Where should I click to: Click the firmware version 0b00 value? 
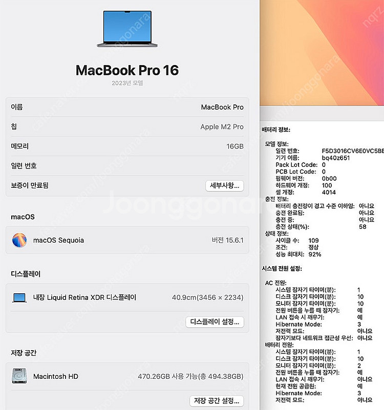coord(329,179)
